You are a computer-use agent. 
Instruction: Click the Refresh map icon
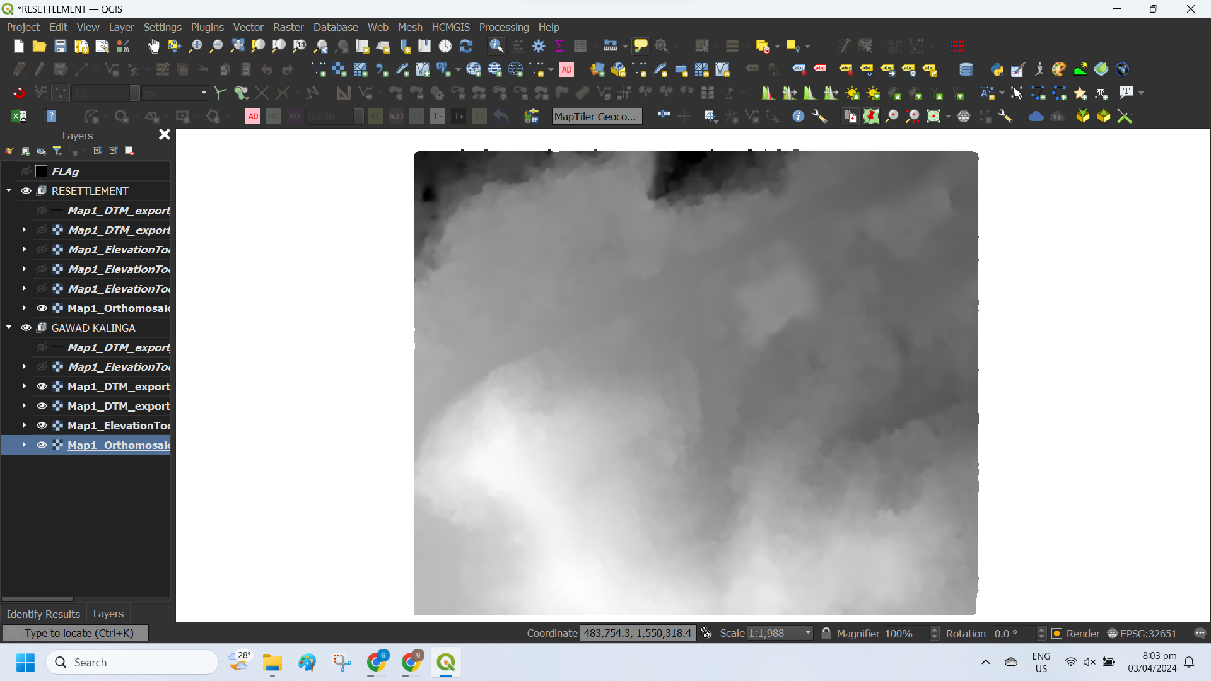coord(466,46)
